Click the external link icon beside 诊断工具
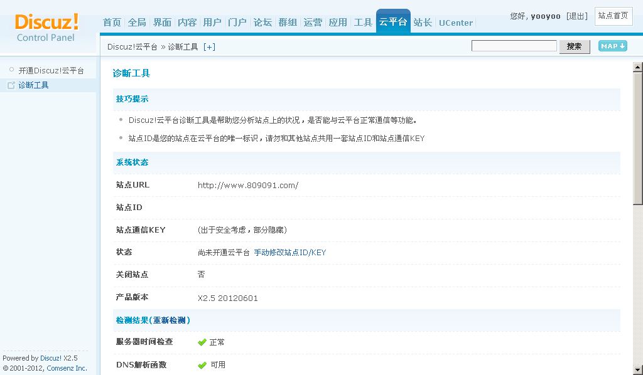Screen dimensions: 643x375 (11, 85)
